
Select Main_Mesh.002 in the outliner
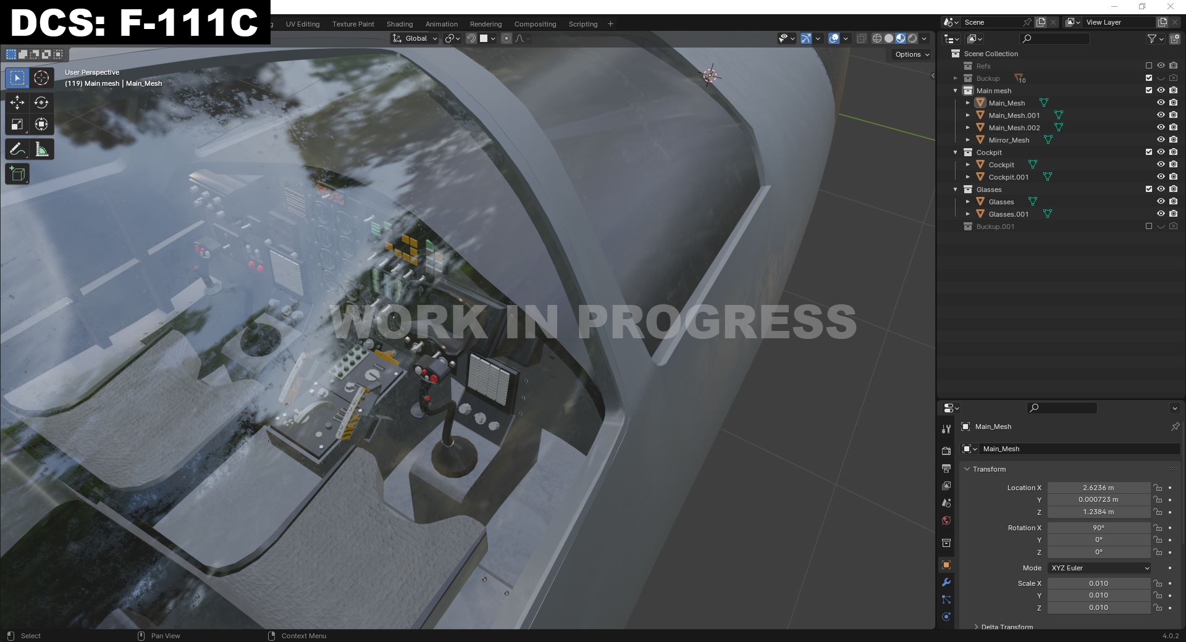pos(1014,128)
